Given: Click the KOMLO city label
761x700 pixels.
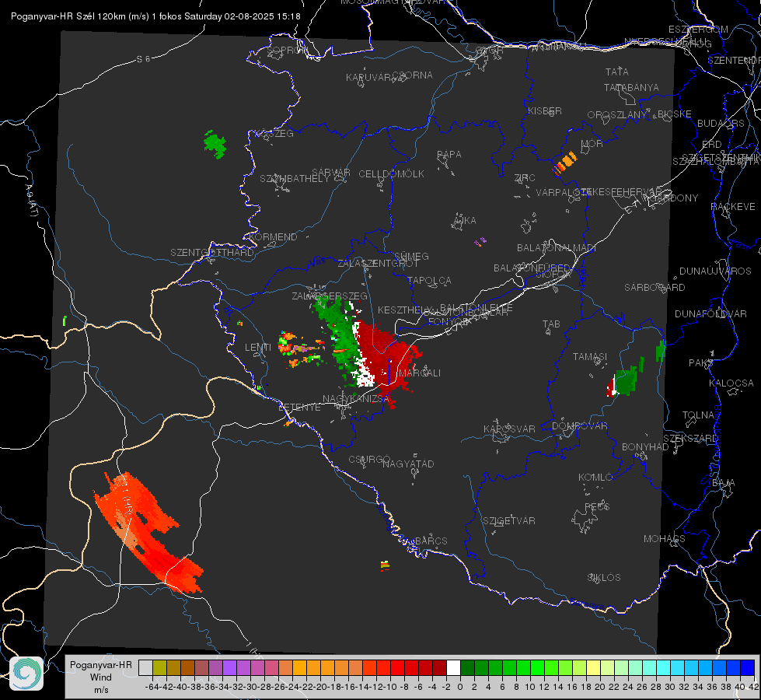Looking at the screenshot, I should click(x=595, y=478).
